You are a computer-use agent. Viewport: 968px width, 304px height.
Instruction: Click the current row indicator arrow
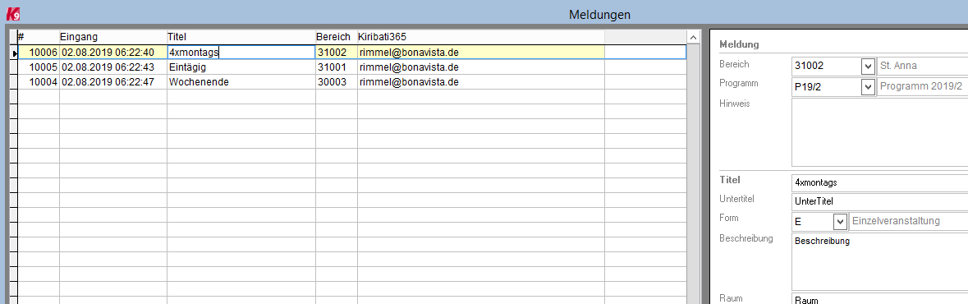pos(15,53)
